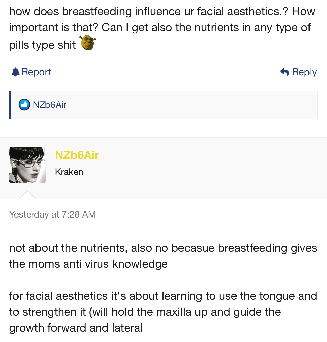The width and height of the screenshot is (327, 342).
Task: Click the Report bell icon
Action: tap(15, 72)
